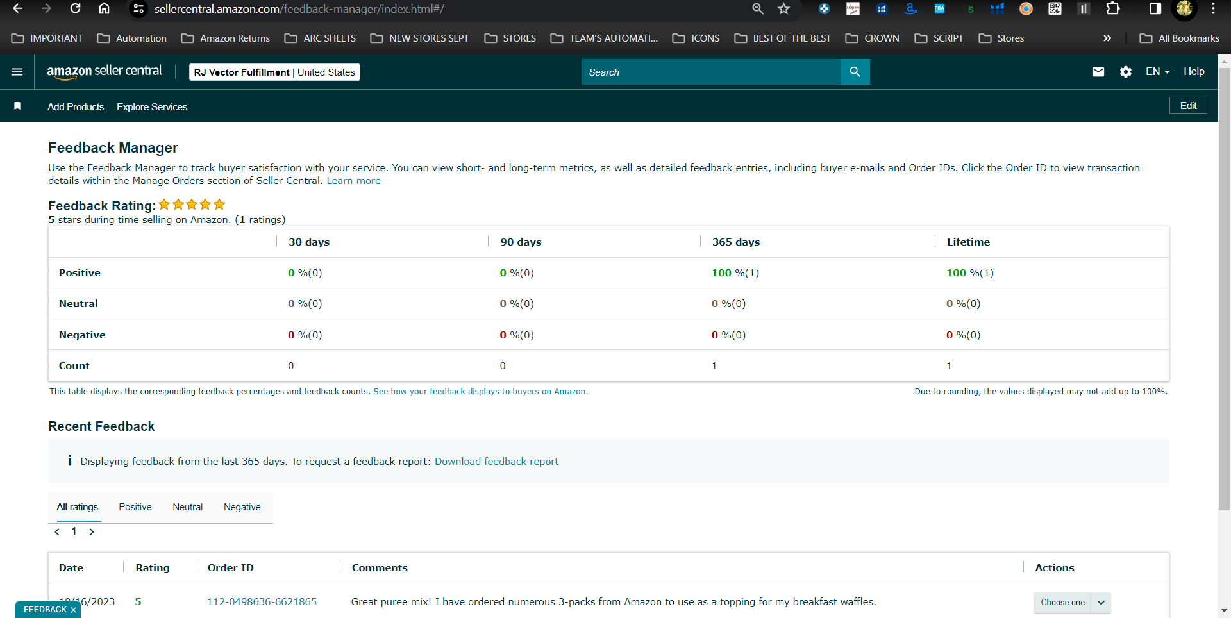Switch to the Positive feedback tab
The width and height of the screenshot is (1231, 618).
(135, 507)
